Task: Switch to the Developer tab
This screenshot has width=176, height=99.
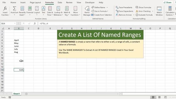Action: coord(90,2)
